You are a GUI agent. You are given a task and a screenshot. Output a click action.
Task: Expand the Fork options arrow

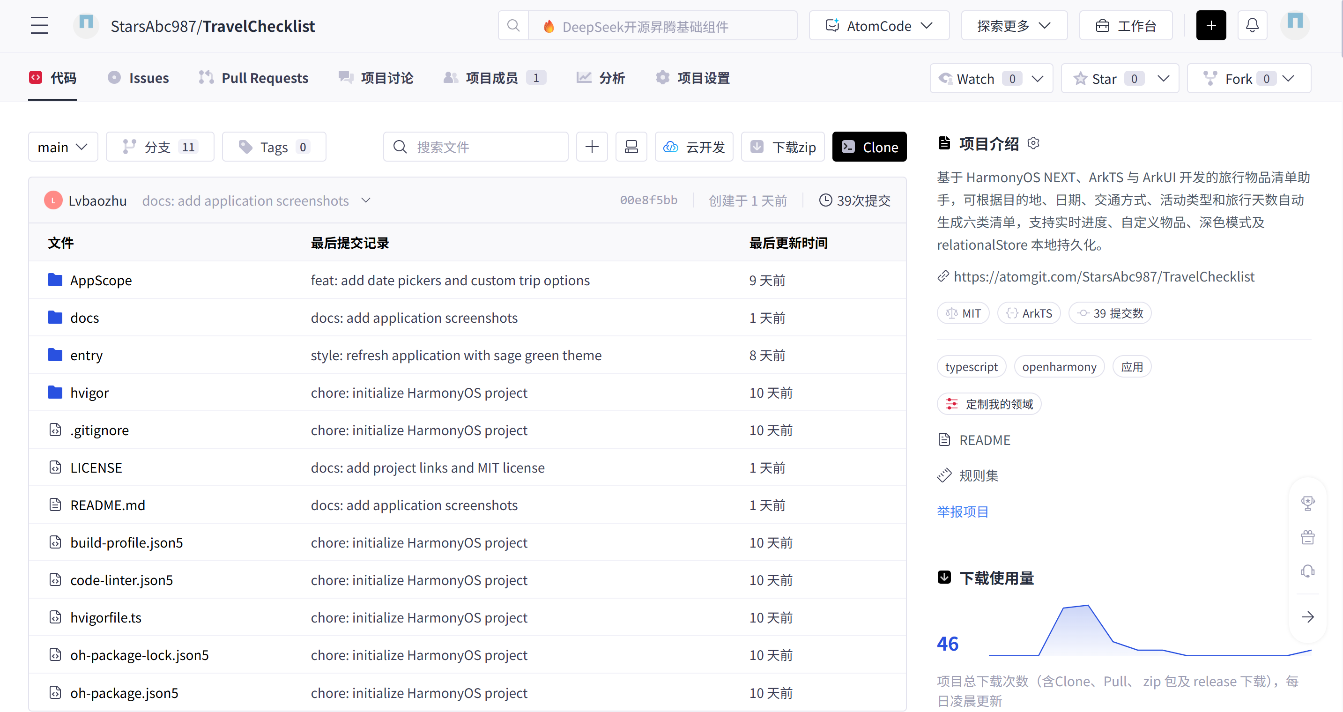click(x=1288, y=79)
